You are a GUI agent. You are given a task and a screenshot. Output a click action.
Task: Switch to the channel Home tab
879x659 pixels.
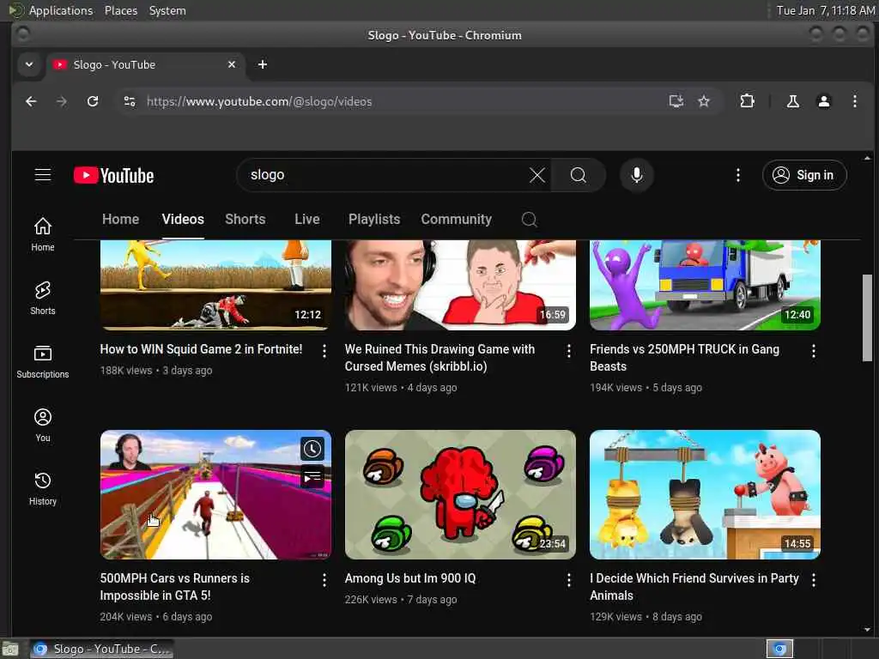[x=120, y=219]
